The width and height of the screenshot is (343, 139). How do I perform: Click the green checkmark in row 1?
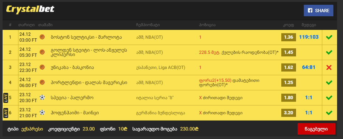tap(329, 37)
